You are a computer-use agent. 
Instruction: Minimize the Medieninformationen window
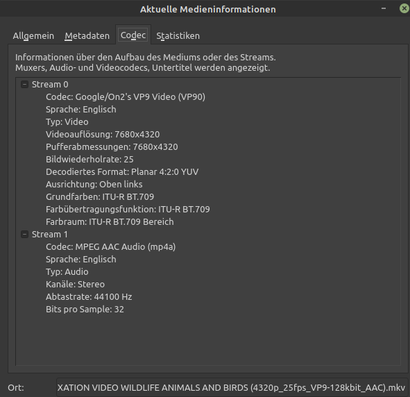[384, 8]
